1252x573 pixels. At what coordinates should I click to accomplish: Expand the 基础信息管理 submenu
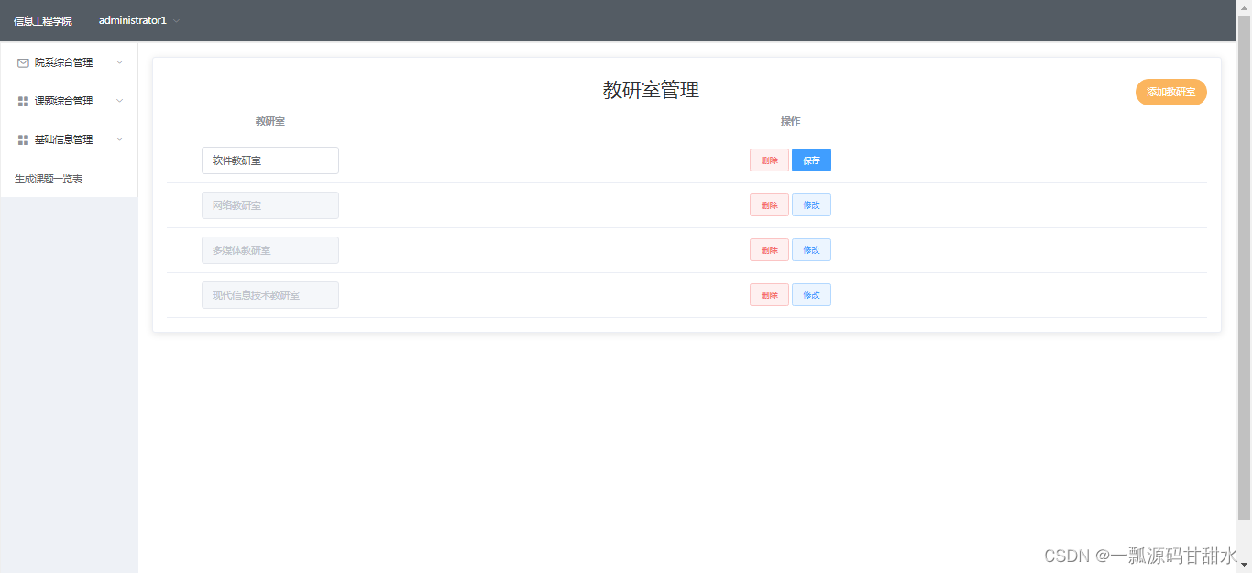point(119,139)
